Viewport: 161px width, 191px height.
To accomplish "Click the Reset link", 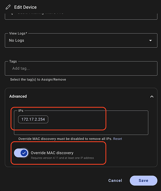I will click(118, 139).
